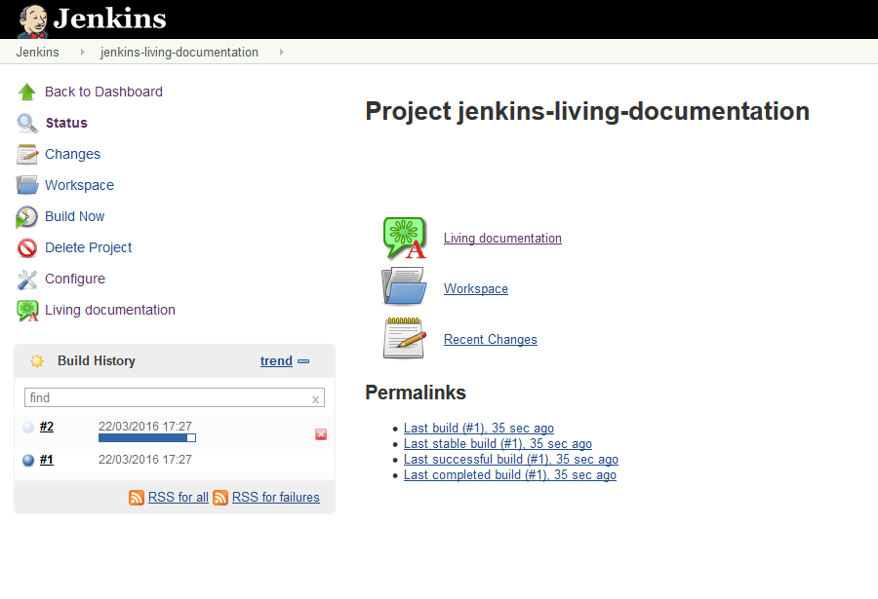The image size is (878, 599).
Task: Click the Build Now clock icon
Action: [27, 217]
